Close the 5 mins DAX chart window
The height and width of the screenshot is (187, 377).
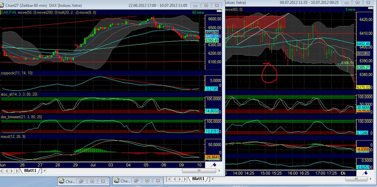(x=368, y=2)
